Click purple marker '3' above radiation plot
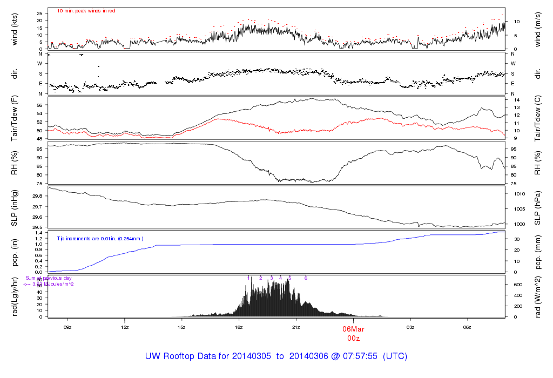Image resolution: width=553 pixels, height=378 pixels. 272,278
